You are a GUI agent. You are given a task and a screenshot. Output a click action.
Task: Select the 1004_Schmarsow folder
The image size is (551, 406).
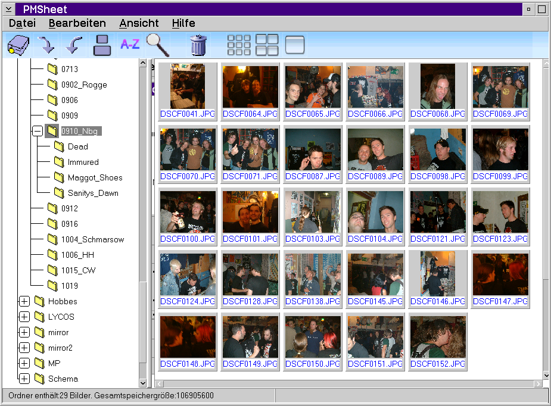pos(93,239)
